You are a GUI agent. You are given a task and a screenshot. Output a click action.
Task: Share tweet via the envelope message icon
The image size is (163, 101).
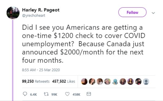[89, 94]
